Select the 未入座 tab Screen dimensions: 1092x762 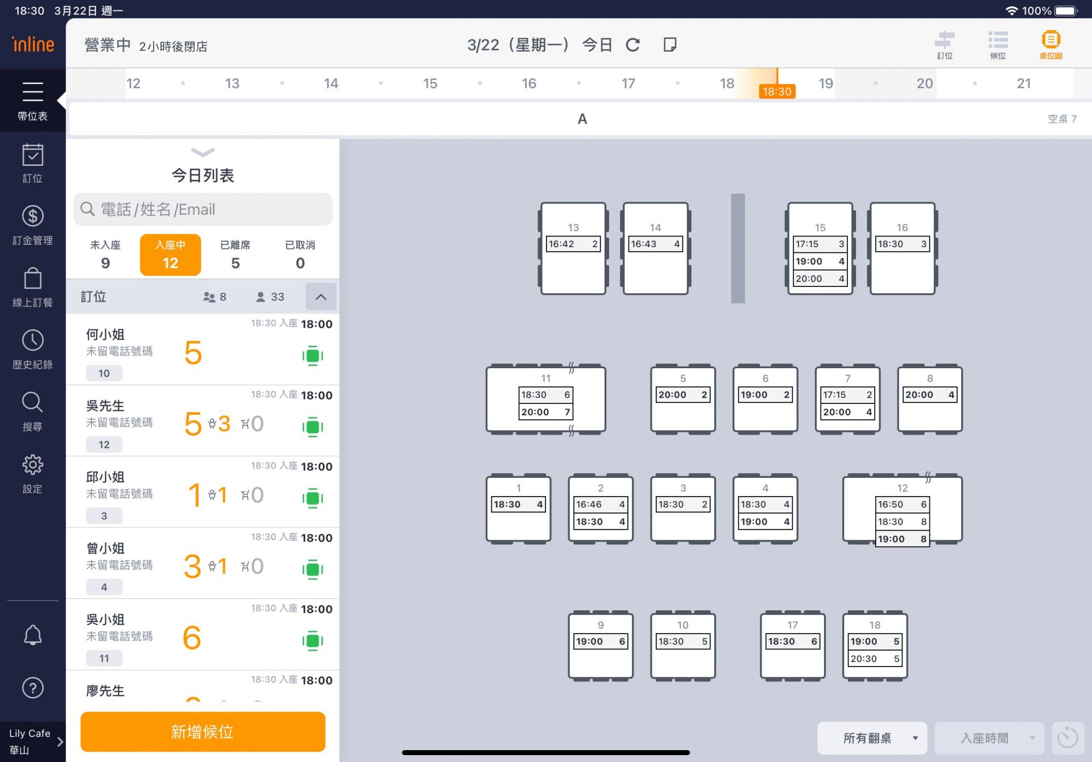click(x=105, y=254)
